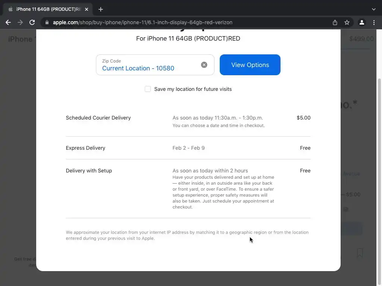The height and width of the screenshot is (286, 382).
Task: Click the Delivery with Setup Free price
Action: pyautogui.click(x=305, y=171)
